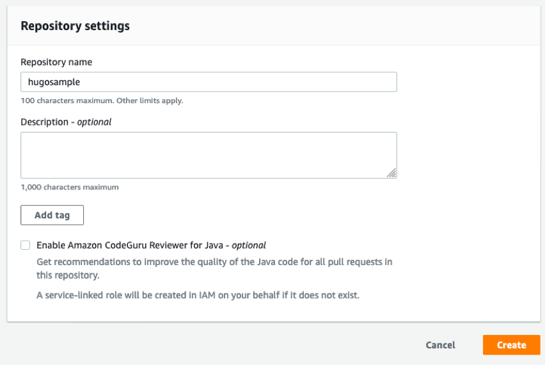Click the "1,000 characters maximum" hint text

click(70, 187)
